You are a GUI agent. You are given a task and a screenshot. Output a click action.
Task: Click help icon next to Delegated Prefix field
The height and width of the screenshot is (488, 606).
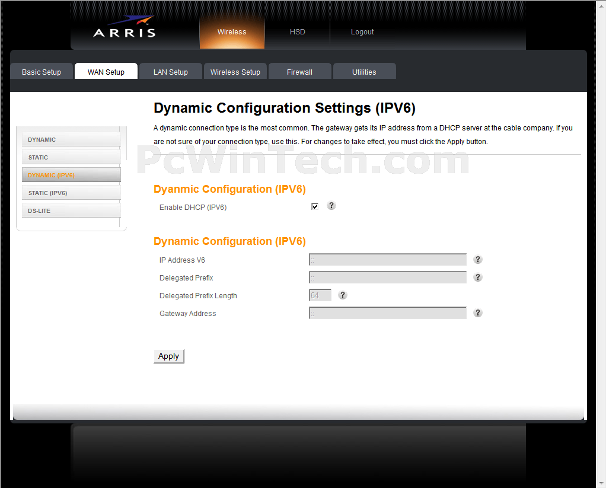click(x=478, y=278)
